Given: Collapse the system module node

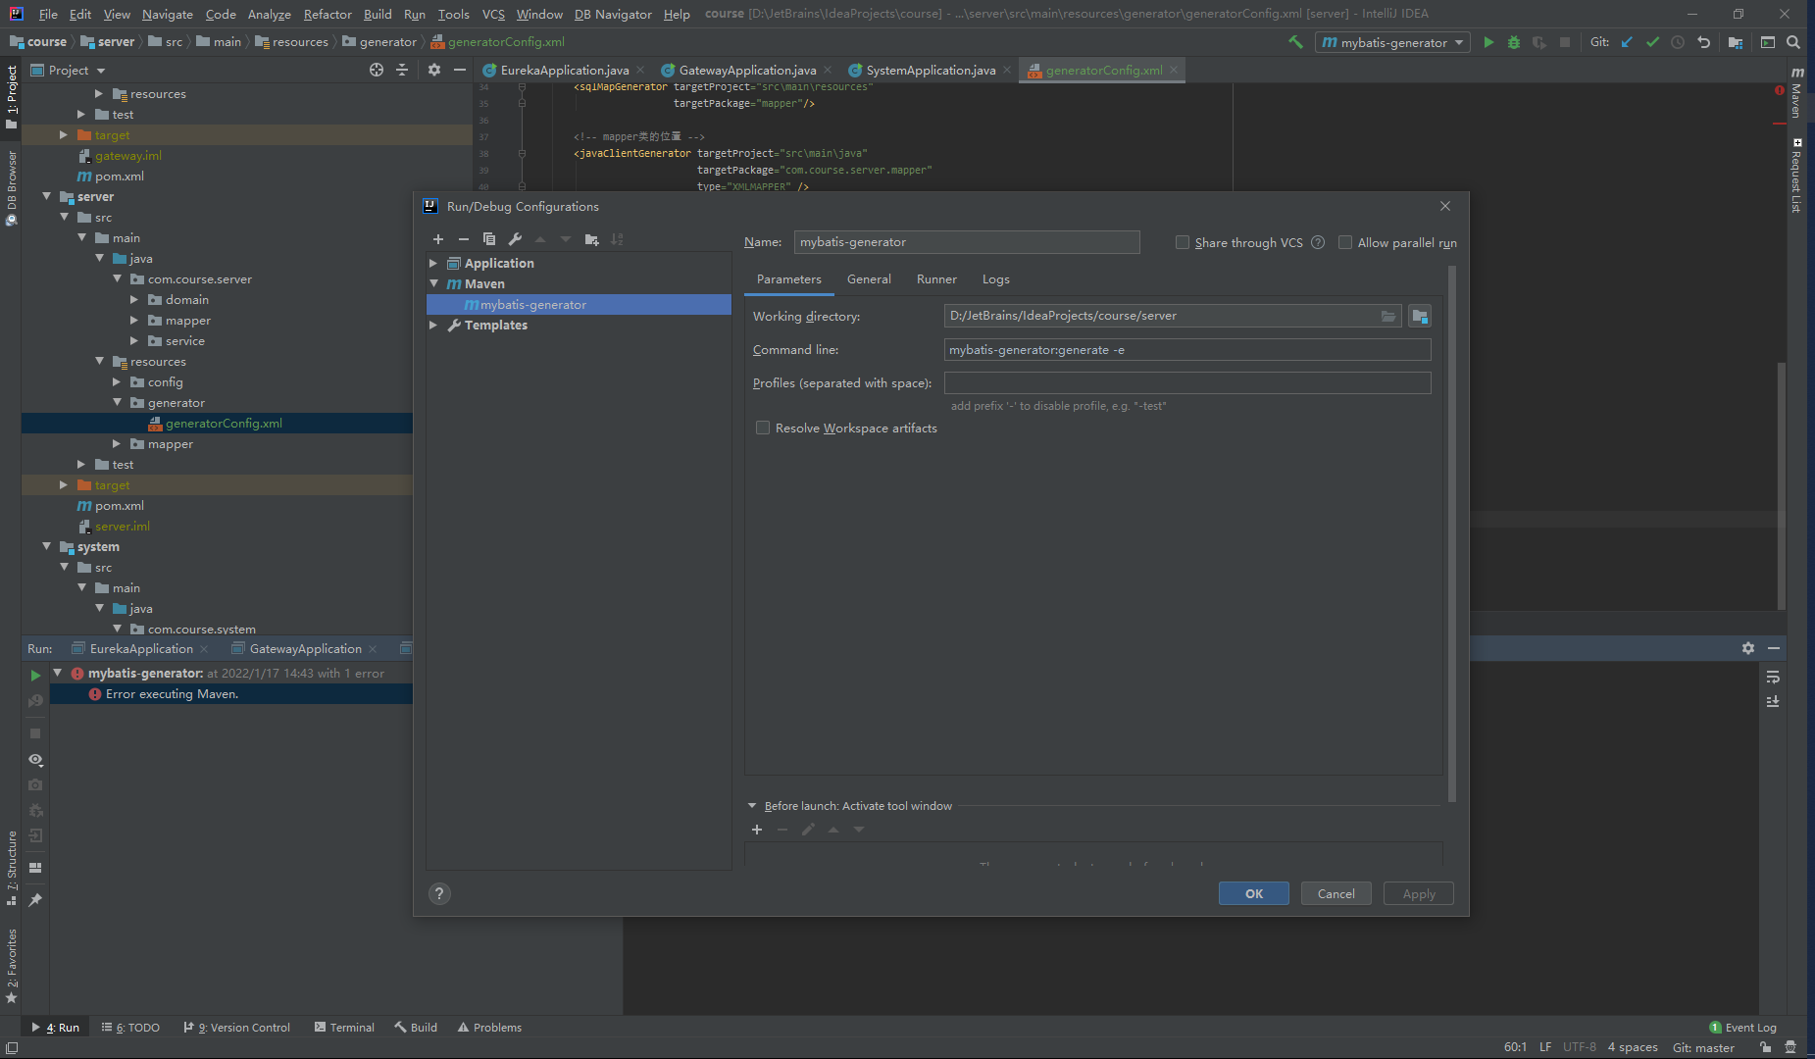Looking at the screenshot, I should pyautogui.click(x=46, y=546).
